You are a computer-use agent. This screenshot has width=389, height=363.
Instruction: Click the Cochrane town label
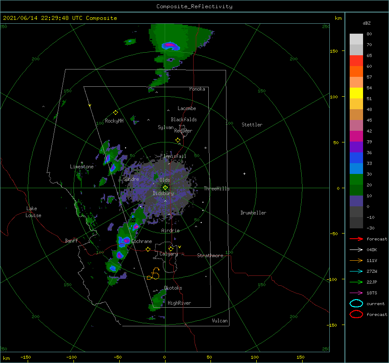coord(141,241)
